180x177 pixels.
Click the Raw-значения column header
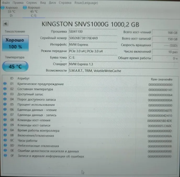pyautogui.click(x=161, y=79)
